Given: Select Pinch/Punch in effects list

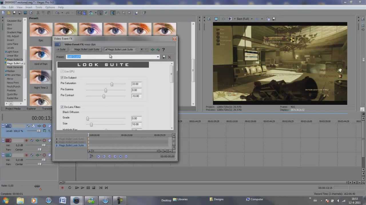Looking at the screenshot, I should point(13,87).
